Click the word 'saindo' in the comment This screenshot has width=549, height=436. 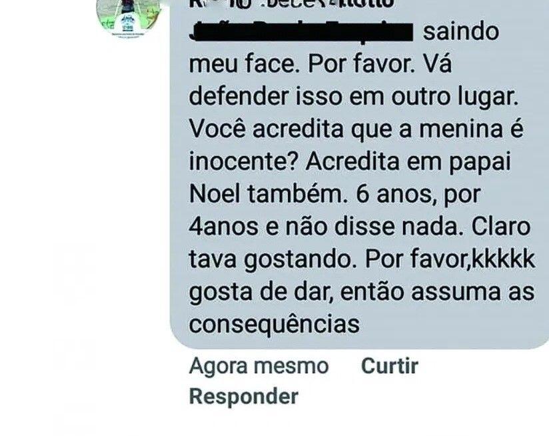pos(461,31)
